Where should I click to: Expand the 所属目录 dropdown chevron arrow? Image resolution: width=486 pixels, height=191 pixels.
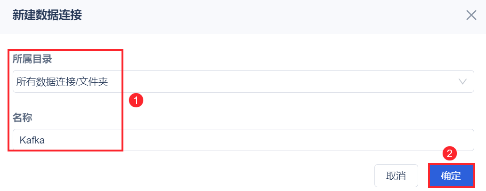[462, 81]
